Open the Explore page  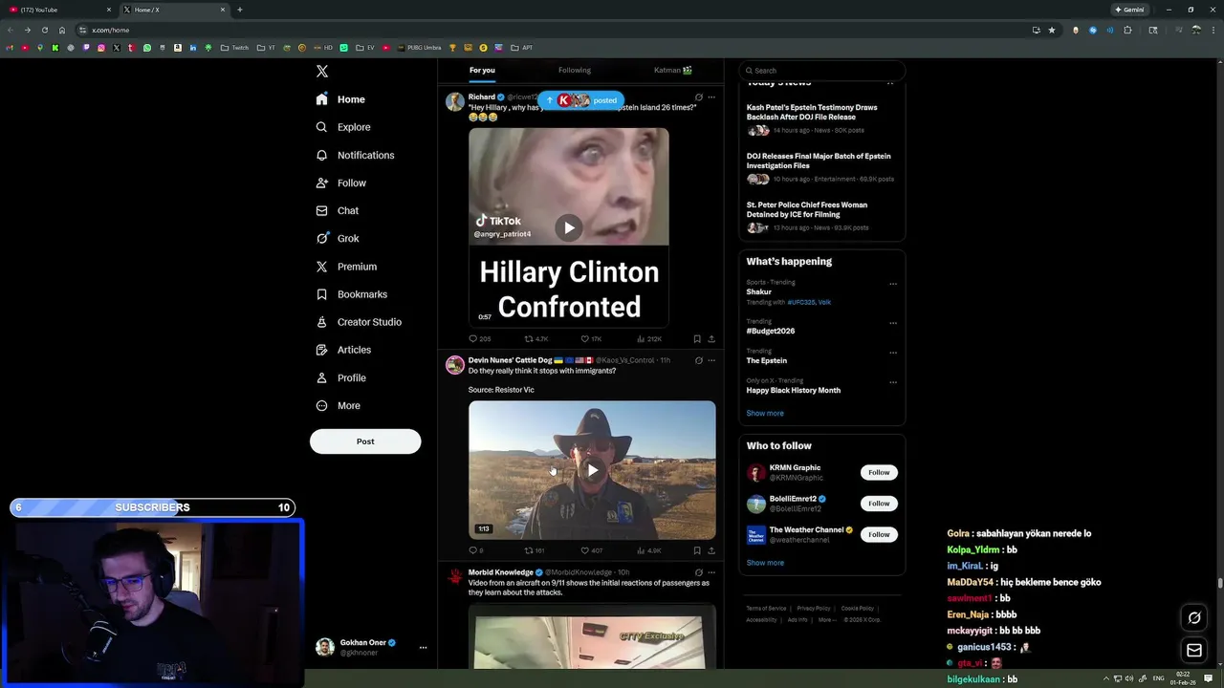click(x=343, y=127)
